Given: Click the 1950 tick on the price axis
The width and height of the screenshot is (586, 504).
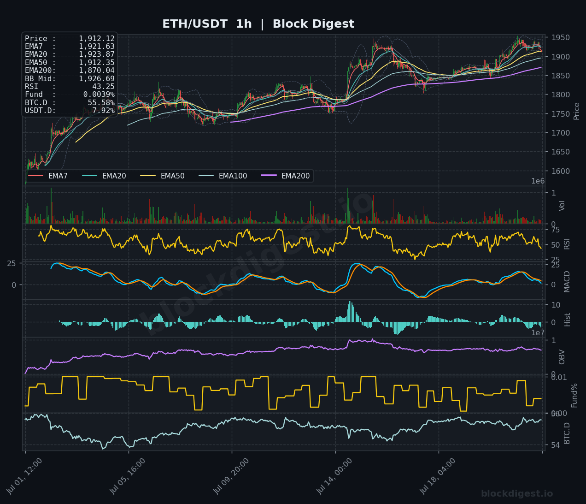Looking at the screenshot, I should click(560, 38).
